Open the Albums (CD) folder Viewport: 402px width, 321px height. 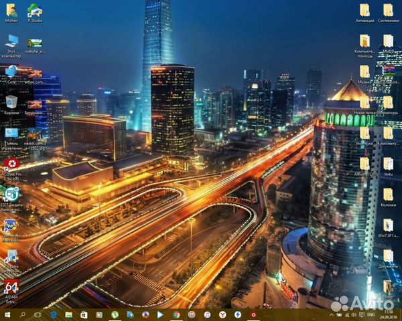364,167
